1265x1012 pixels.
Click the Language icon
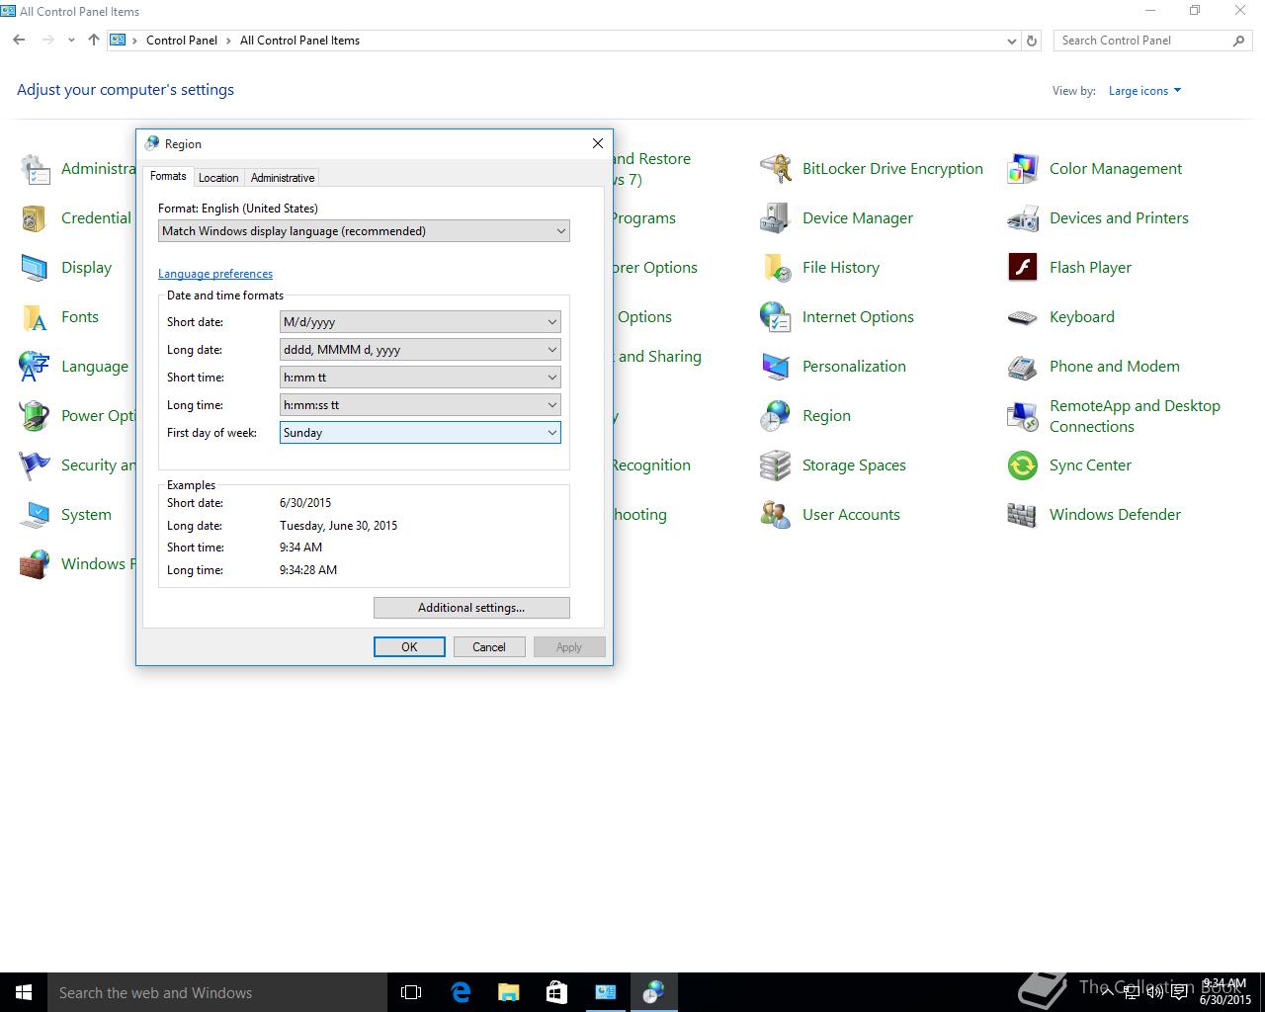tap(35, 367)
